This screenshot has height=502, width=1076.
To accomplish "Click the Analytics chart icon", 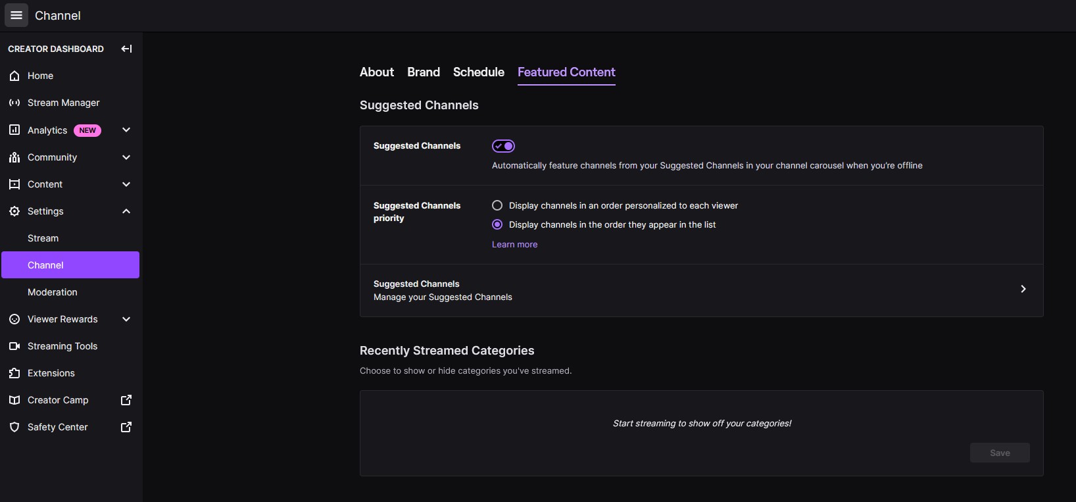I will pyautogui.click(x=14, y=130).
